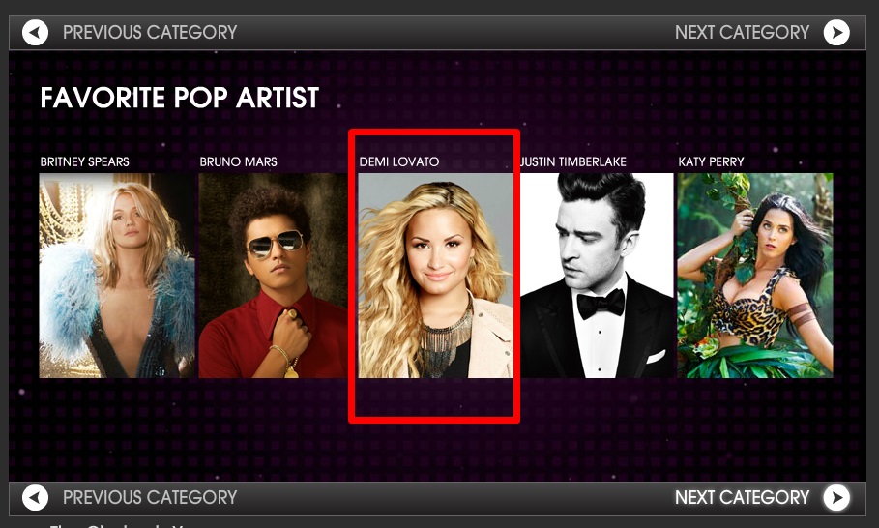Click the top left previous arrow icon
879x528 pixels.
pos(35,33)
